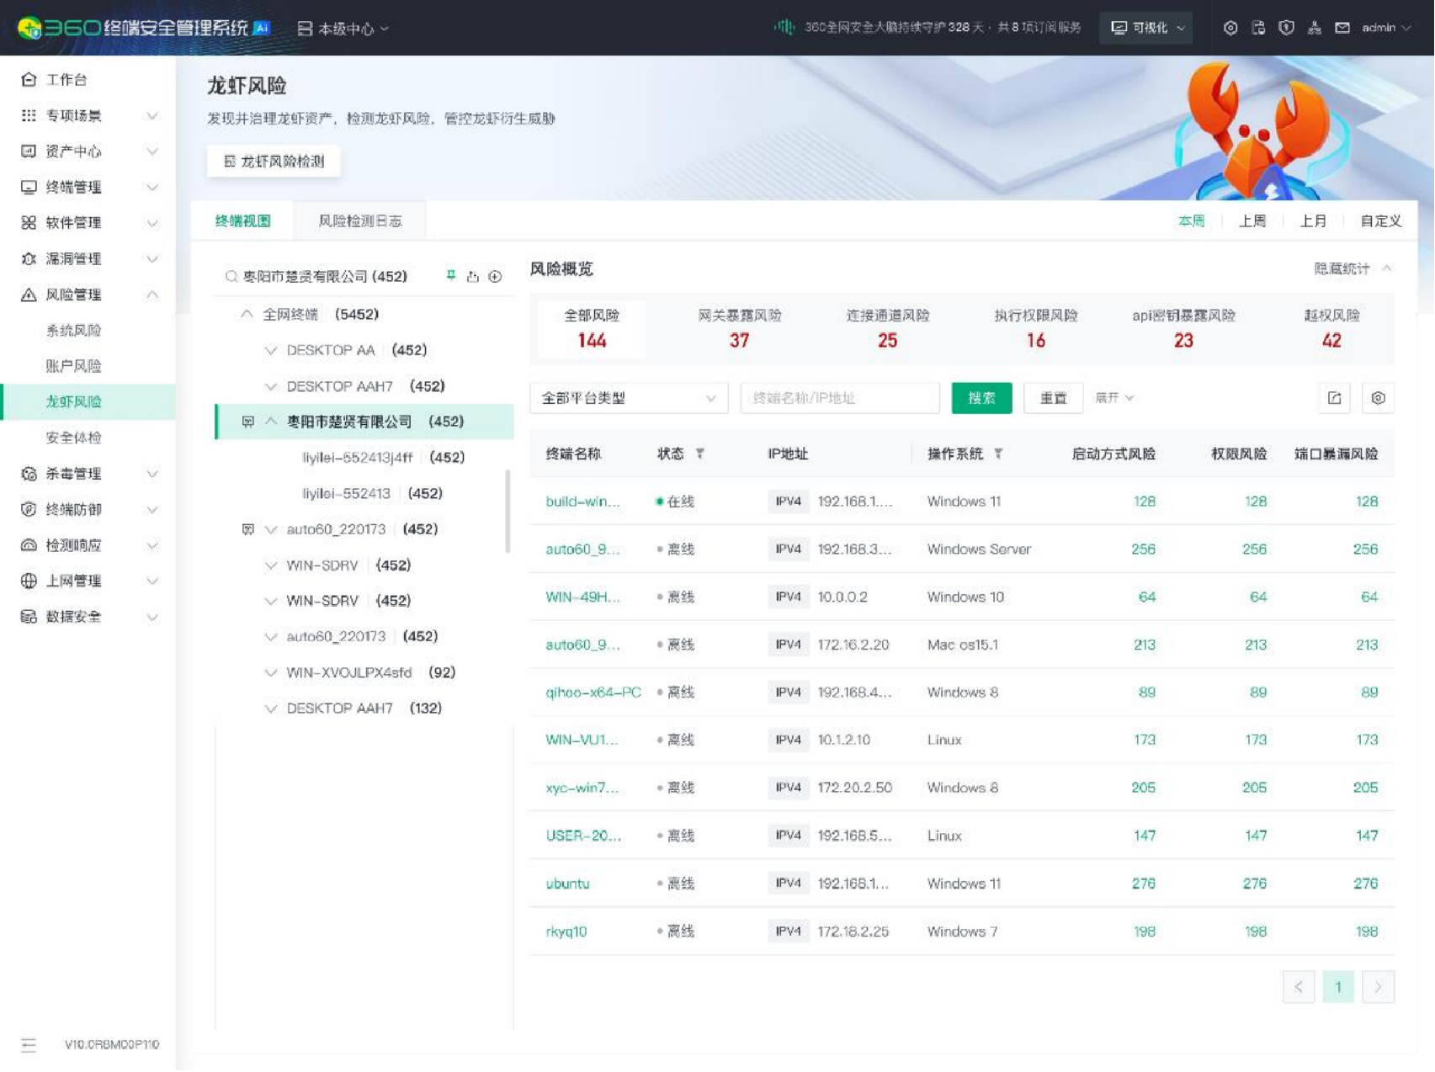Click the export icon above the table
The width and height of the screenshot is (1435, 1072).
click(1334, 398)
